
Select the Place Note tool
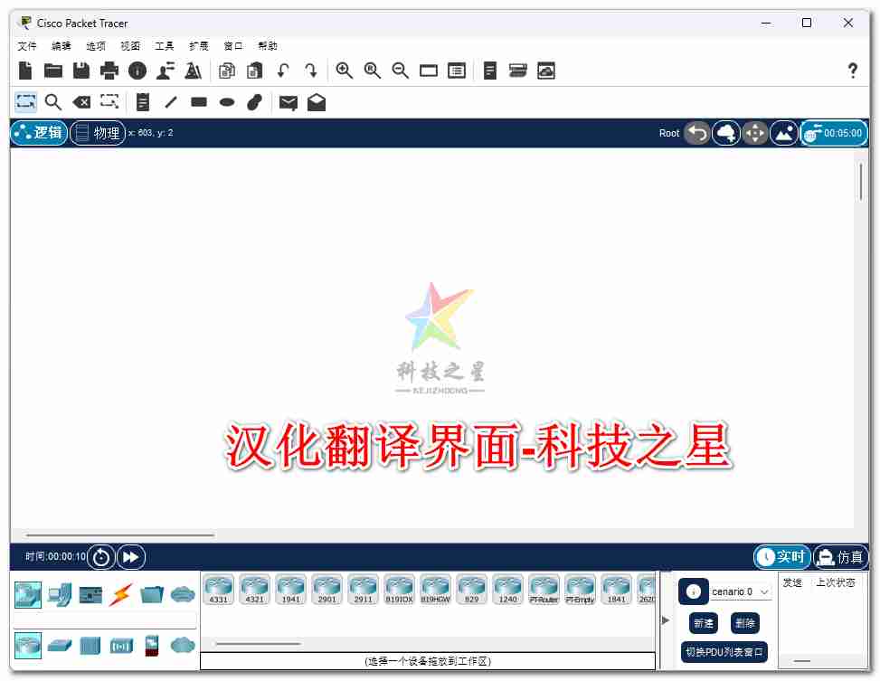(x=142, y=102)
